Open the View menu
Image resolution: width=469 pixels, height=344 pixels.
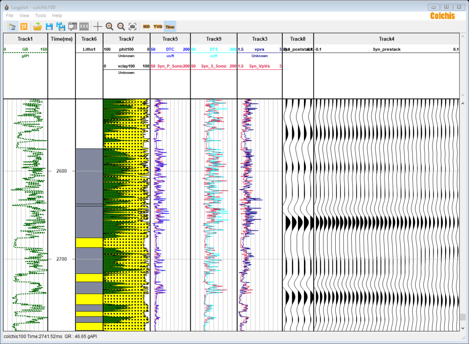pos(24,16)
